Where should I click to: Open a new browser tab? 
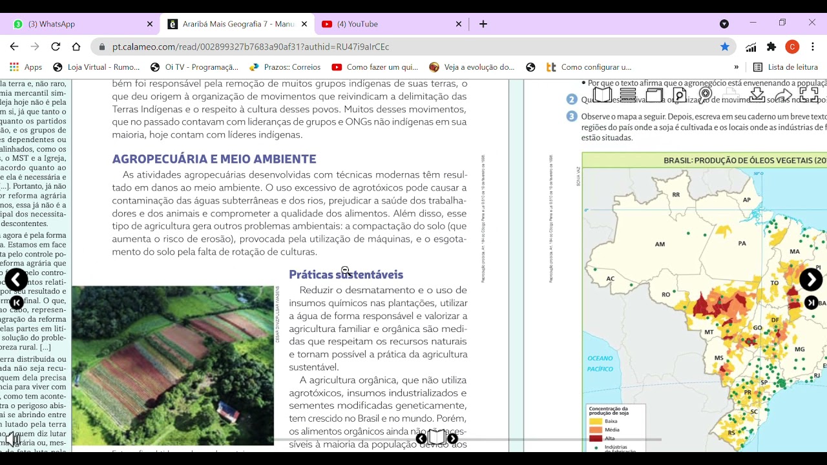click(483, 24)
